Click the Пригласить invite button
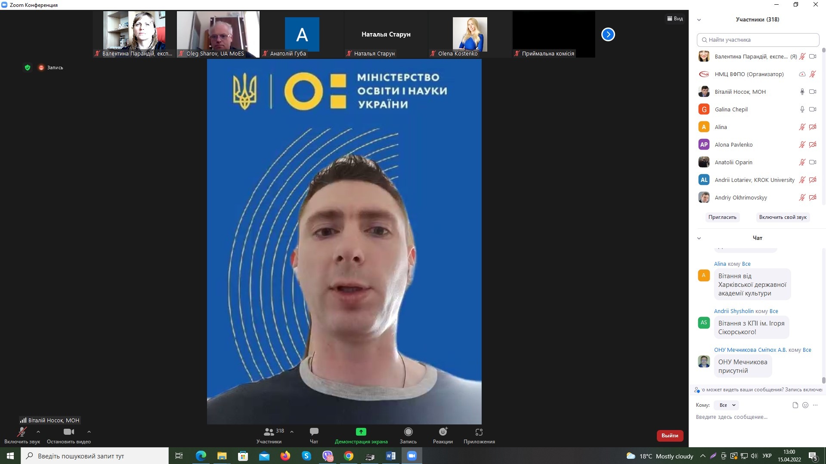826x464 pixels. 722,217
